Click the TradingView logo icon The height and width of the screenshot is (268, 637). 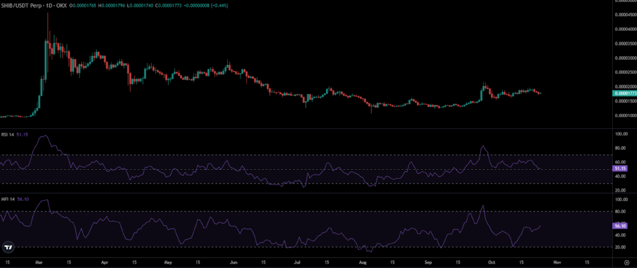[8, 246]
